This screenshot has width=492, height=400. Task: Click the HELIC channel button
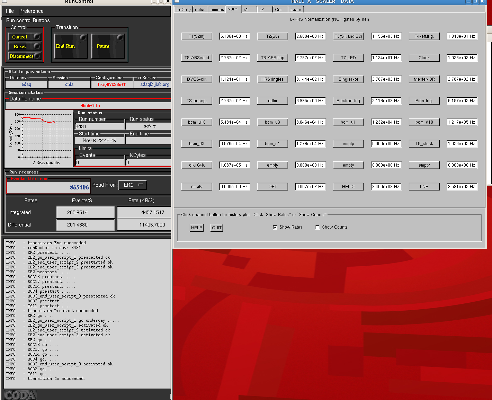point(348,187)
